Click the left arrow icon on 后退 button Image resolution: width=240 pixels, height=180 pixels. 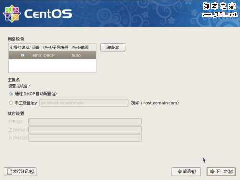point(180,171)
